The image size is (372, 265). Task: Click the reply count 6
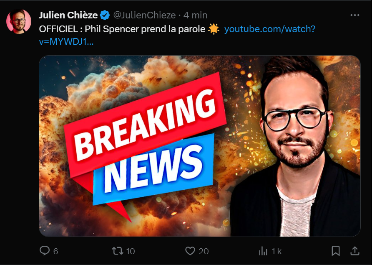(x=55, y=251)
